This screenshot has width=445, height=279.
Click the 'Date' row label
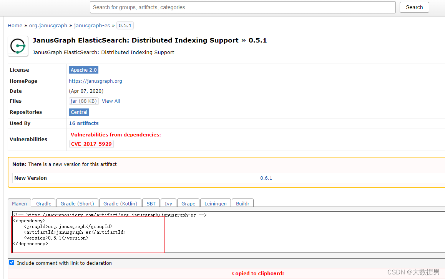(16, 91)
